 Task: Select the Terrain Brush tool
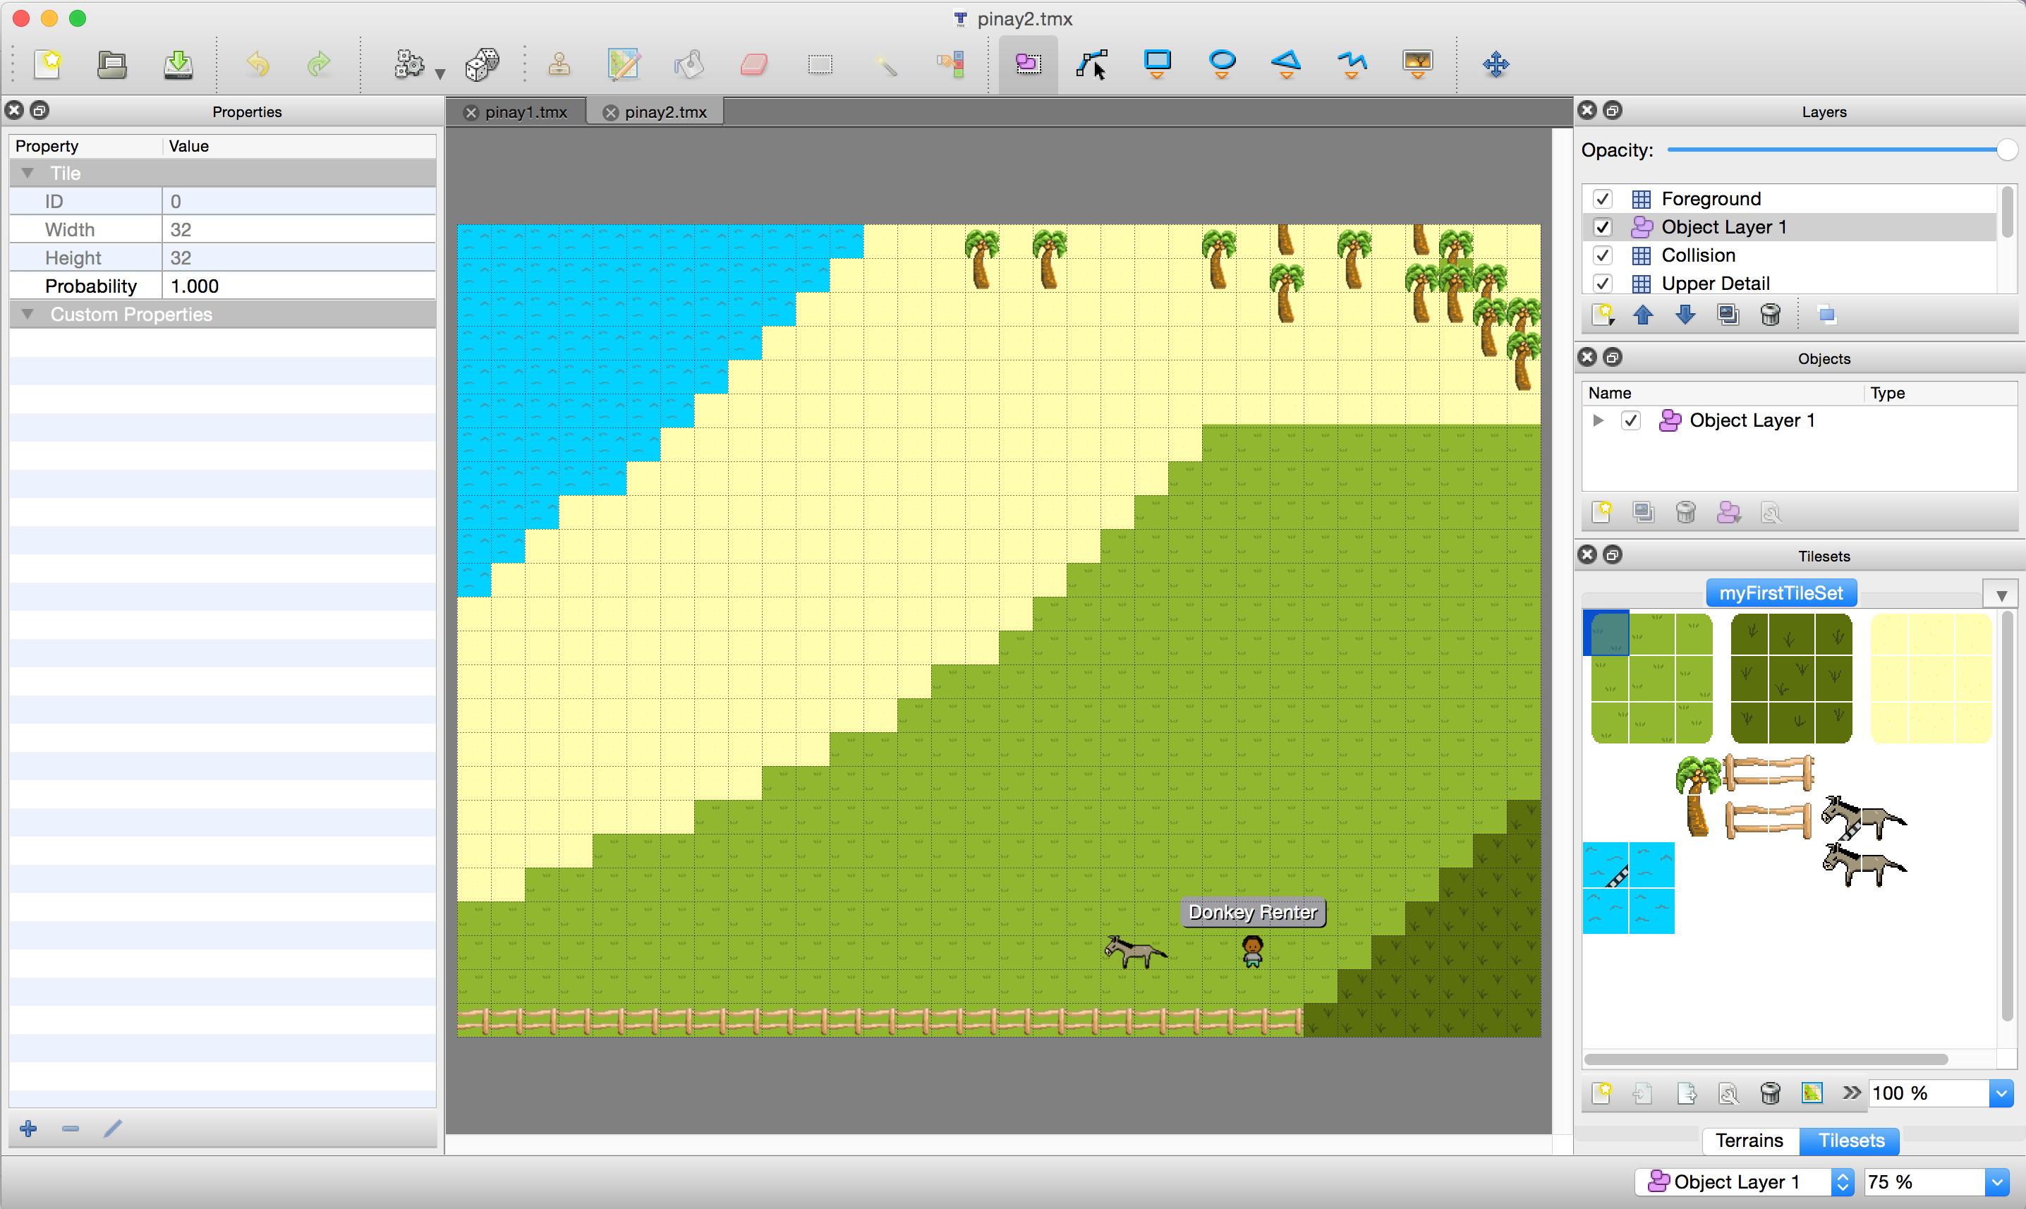623,63
